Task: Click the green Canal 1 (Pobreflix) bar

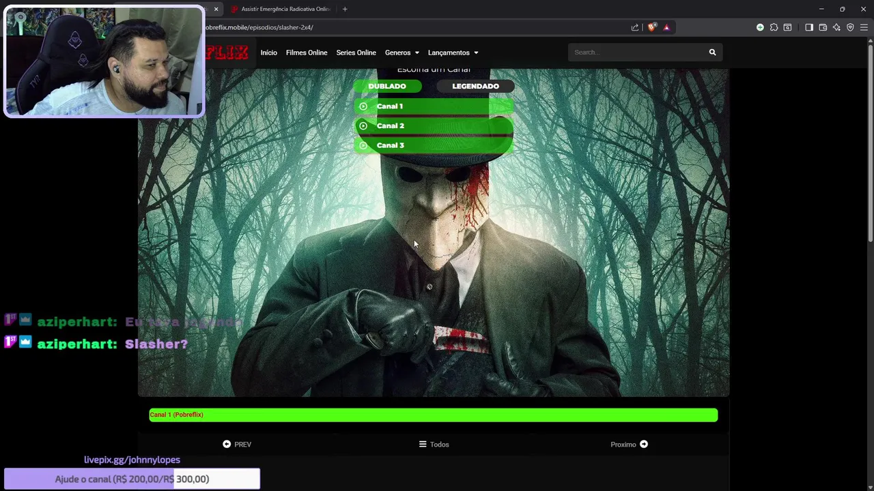Action: point(434,415)
